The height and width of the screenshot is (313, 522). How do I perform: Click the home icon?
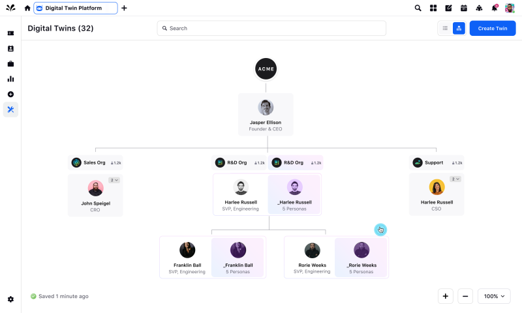coord(27,8)
